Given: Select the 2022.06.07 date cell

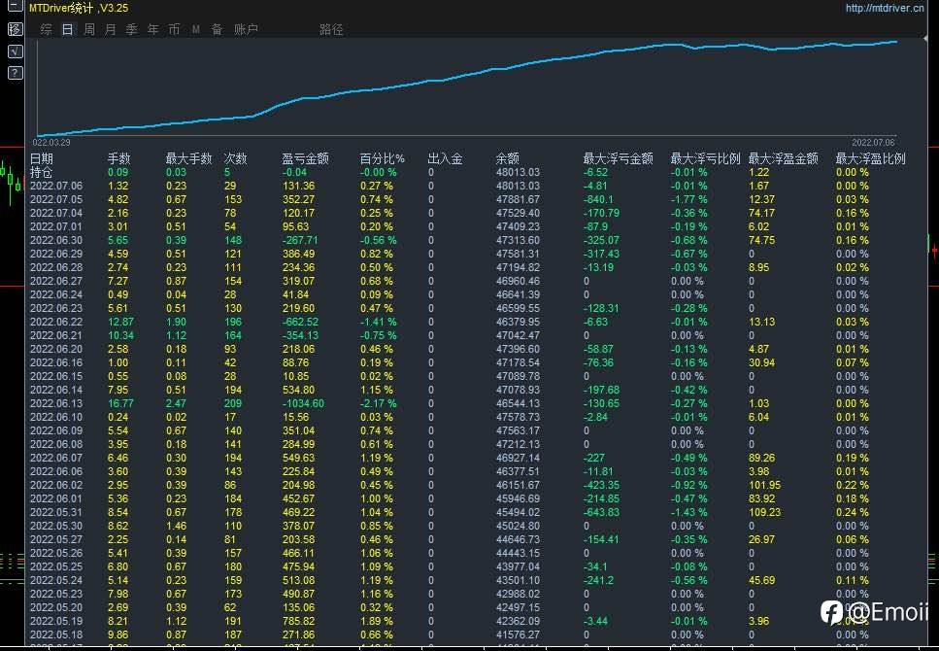Looking at the screenshot, I should click(x=56, y=458).
